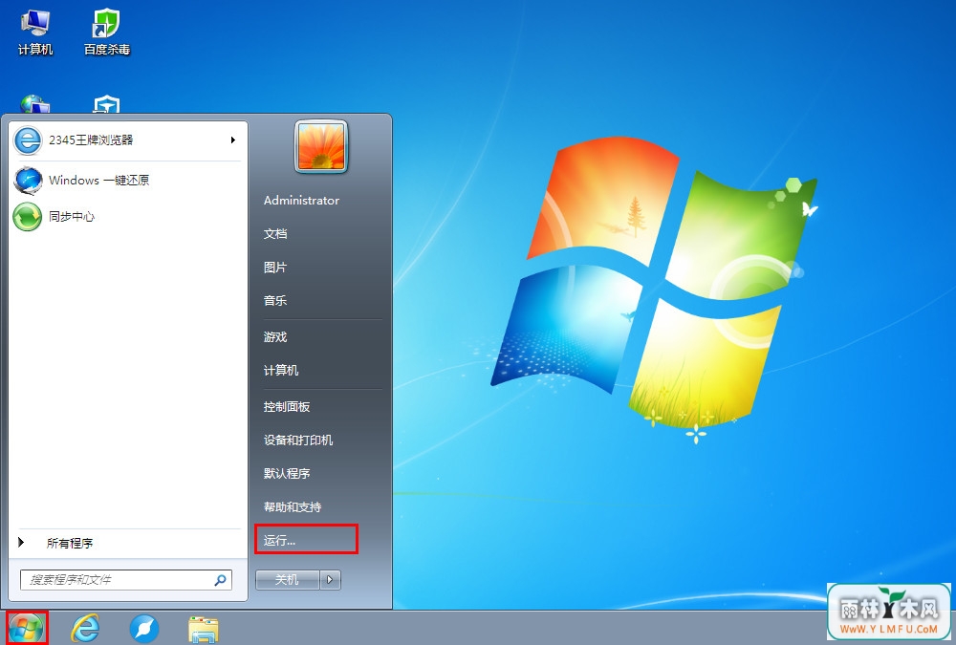Click the Windows Start orb
The image size is (956, 645).
click(26, 628)
